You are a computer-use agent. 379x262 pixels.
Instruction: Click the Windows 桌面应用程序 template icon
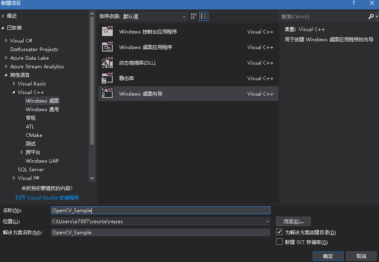click(x=107, y=47)
